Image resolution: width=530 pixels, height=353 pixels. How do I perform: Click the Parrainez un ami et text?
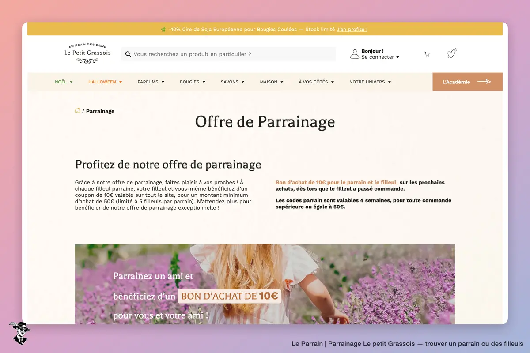(x=153, y=276)
